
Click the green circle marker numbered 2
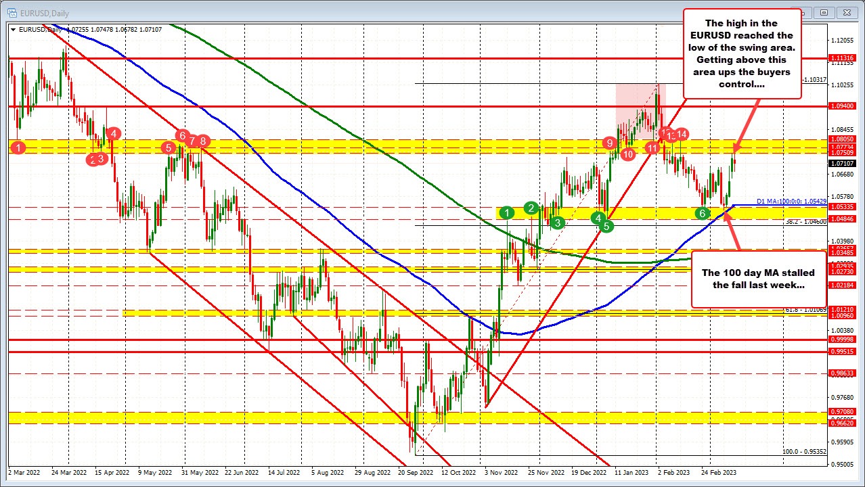click(531, 208)
